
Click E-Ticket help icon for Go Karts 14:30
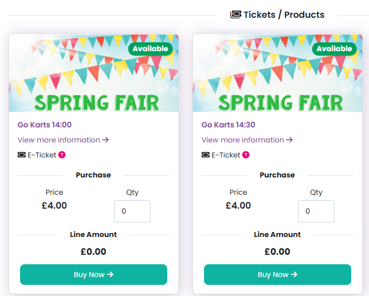click(246, 155)
